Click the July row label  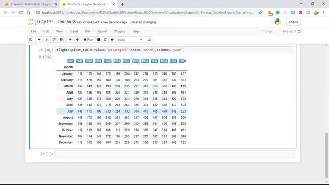point(70,111)
